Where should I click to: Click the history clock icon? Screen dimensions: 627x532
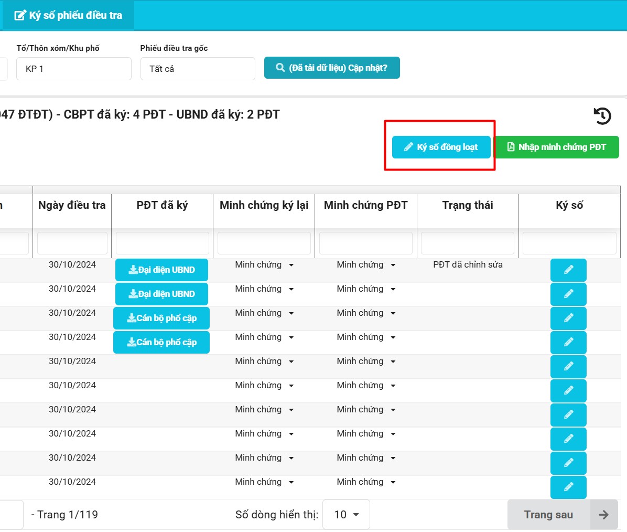tap(602, 116)
